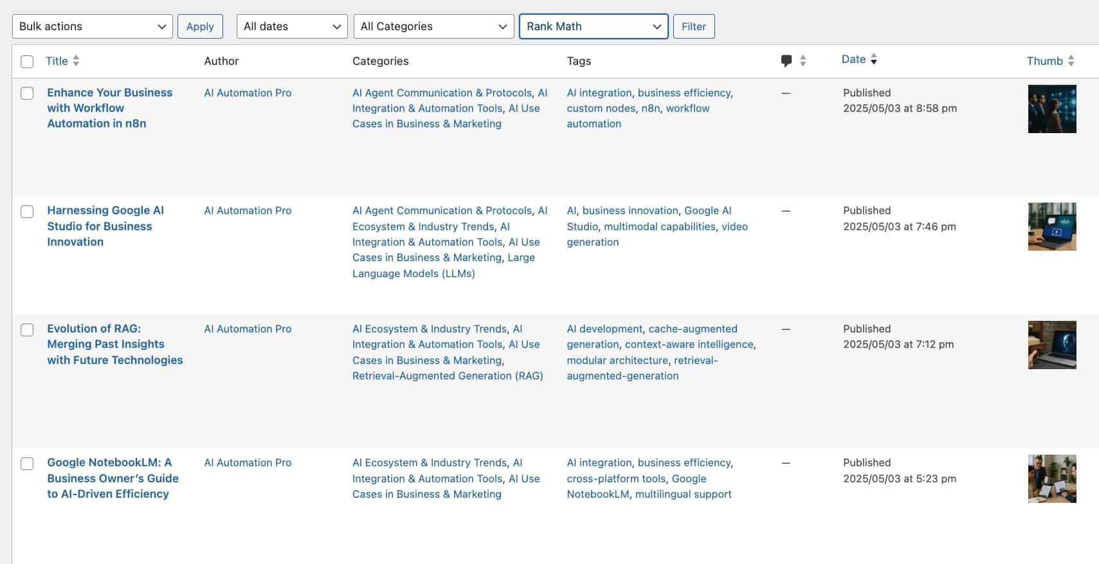The image size is (1099, 564).
Task: Sort posts by Title arrows
Action: tap(76, 61)
